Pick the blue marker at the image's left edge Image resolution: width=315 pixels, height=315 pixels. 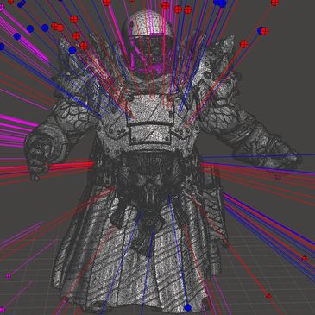(x=2, y=47)
